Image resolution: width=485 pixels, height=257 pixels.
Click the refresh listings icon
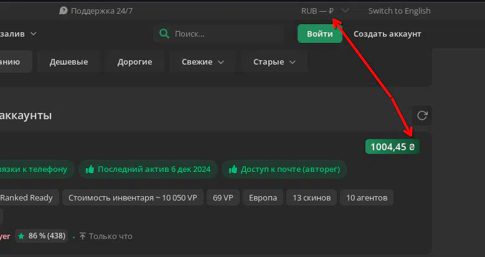tap(422, 115)
